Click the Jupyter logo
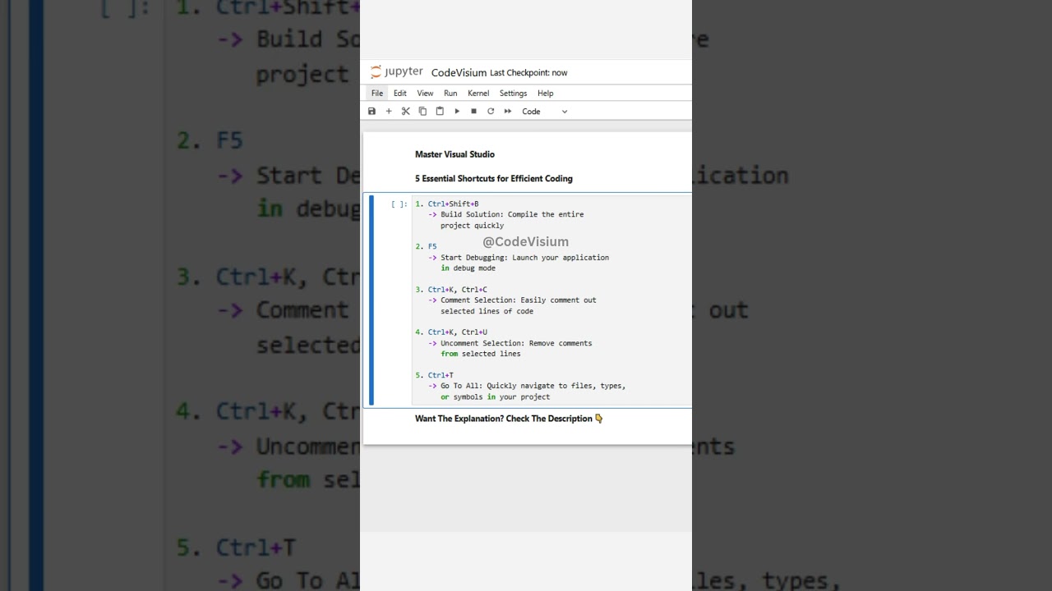This screenshot has height=591, width=1052. click(x=397, y=72)
